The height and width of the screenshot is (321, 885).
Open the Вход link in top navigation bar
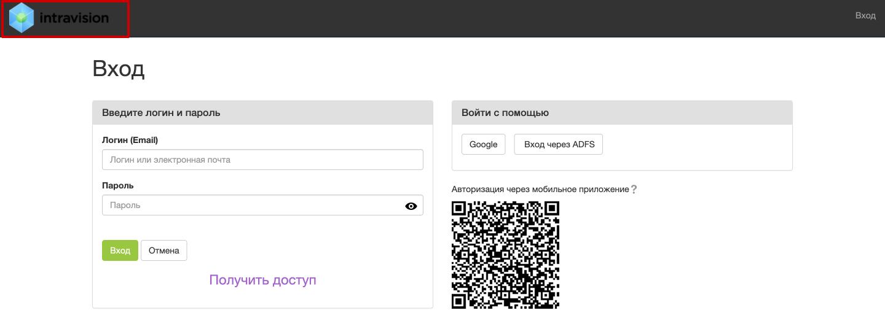pyautogui.click(x=865, y=16)
